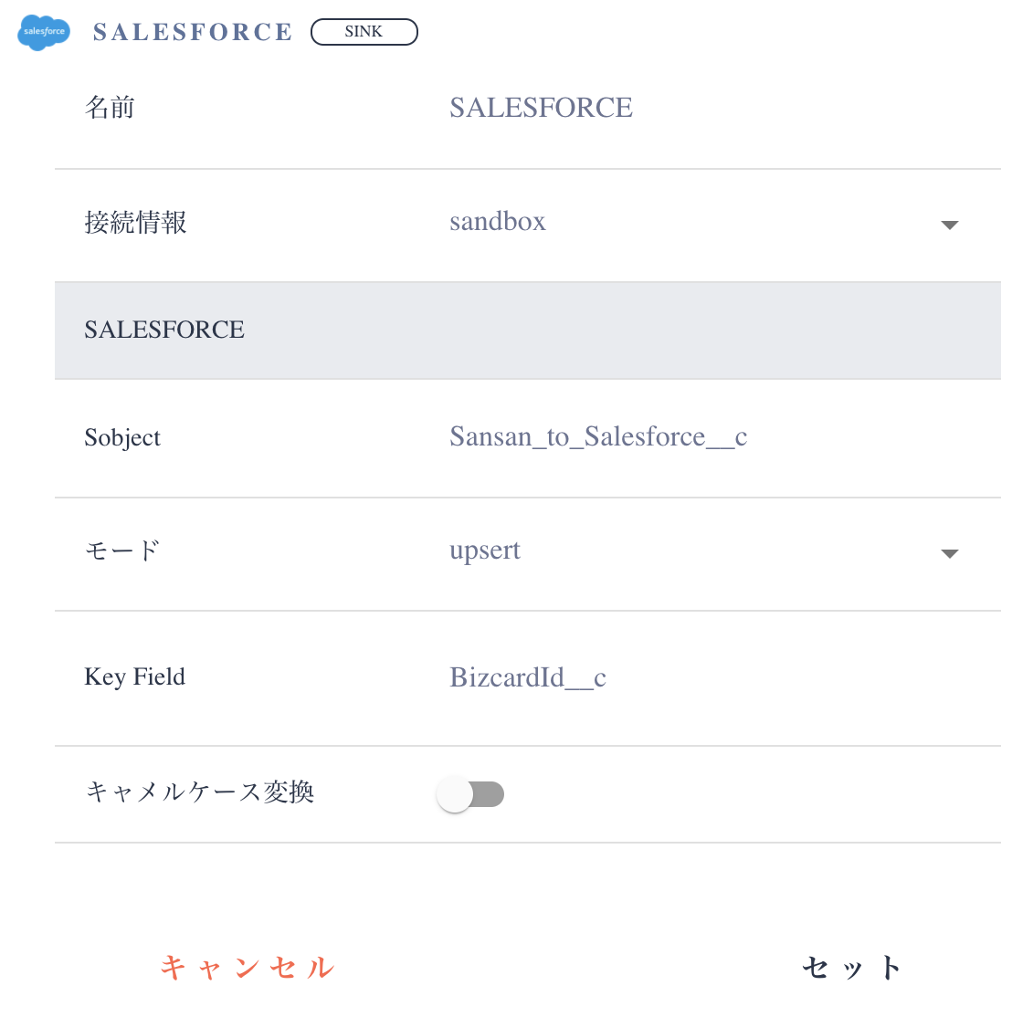Click the 接続情報 label
Image resolution: width=1012 pixels, height=1017 pixels.
coord(135,223)
